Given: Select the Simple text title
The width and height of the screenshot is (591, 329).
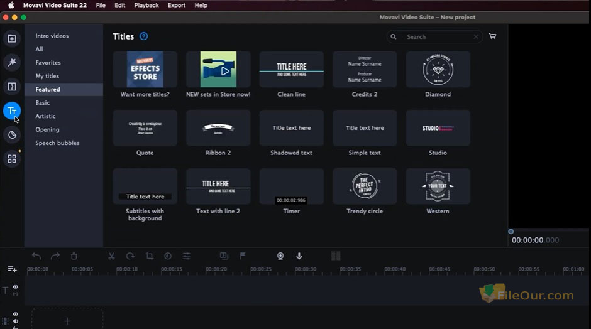Looking at the screenshot, I should (x=365, y=128).
